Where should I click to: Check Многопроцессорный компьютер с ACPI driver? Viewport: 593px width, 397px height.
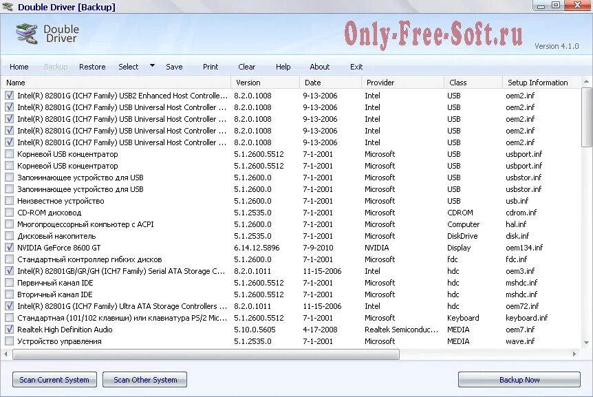[10, 224]
